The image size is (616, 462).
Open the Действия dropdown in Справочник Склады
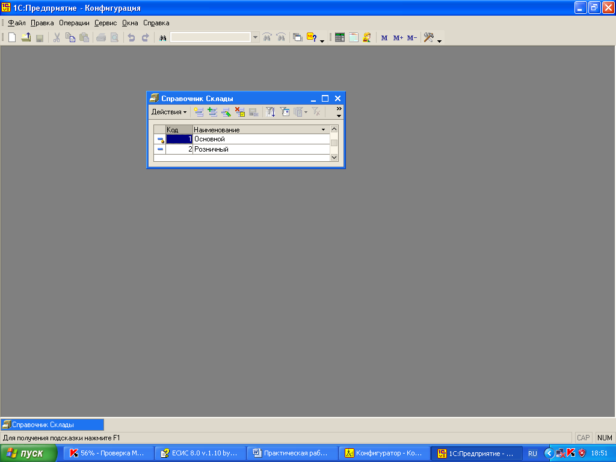click(x=169, y=112)
